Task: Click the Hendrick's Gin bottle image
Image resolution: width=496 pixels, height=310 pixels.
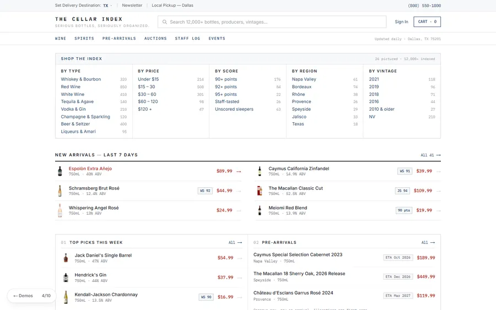Action: [66, 278]
